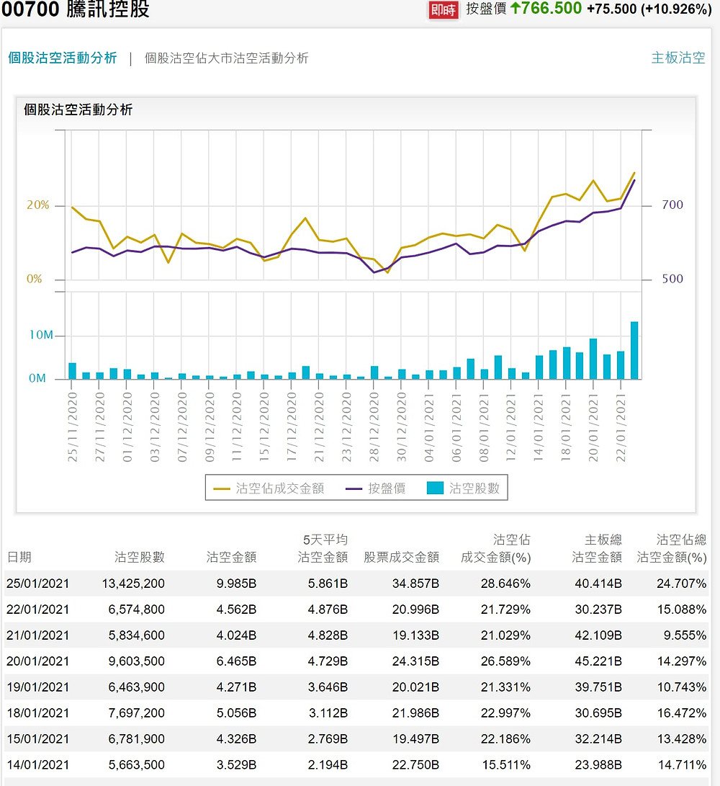Click the 22/01/2021 x-axis date label
720x786 pixels.
click(621, 427)
